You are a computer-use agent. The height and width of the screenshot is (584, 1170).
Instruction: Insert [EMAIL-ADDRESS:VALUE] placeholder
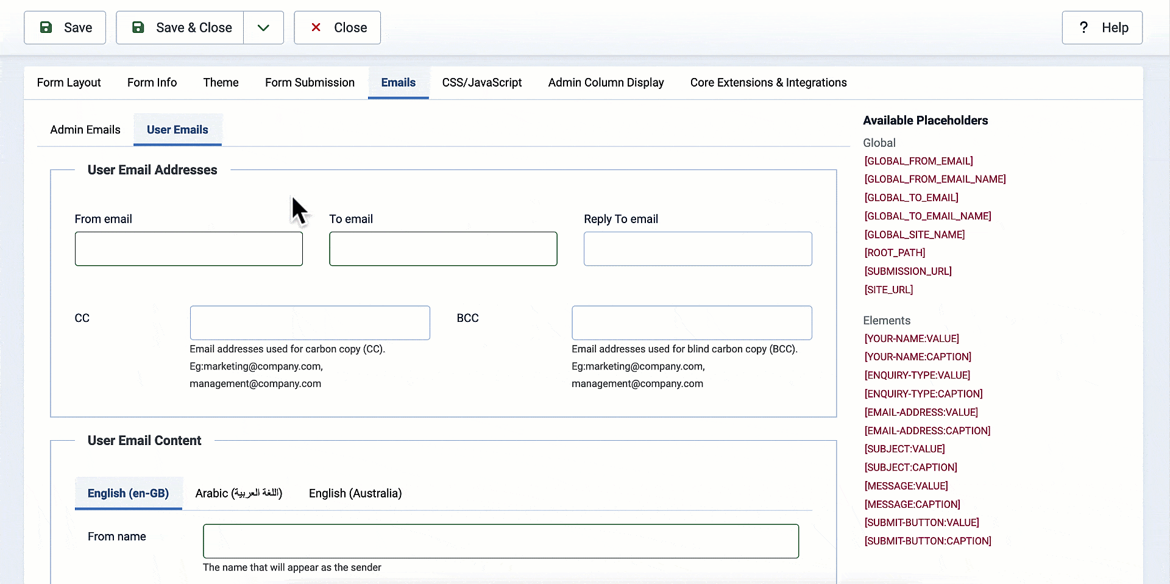tap(921, 412)
